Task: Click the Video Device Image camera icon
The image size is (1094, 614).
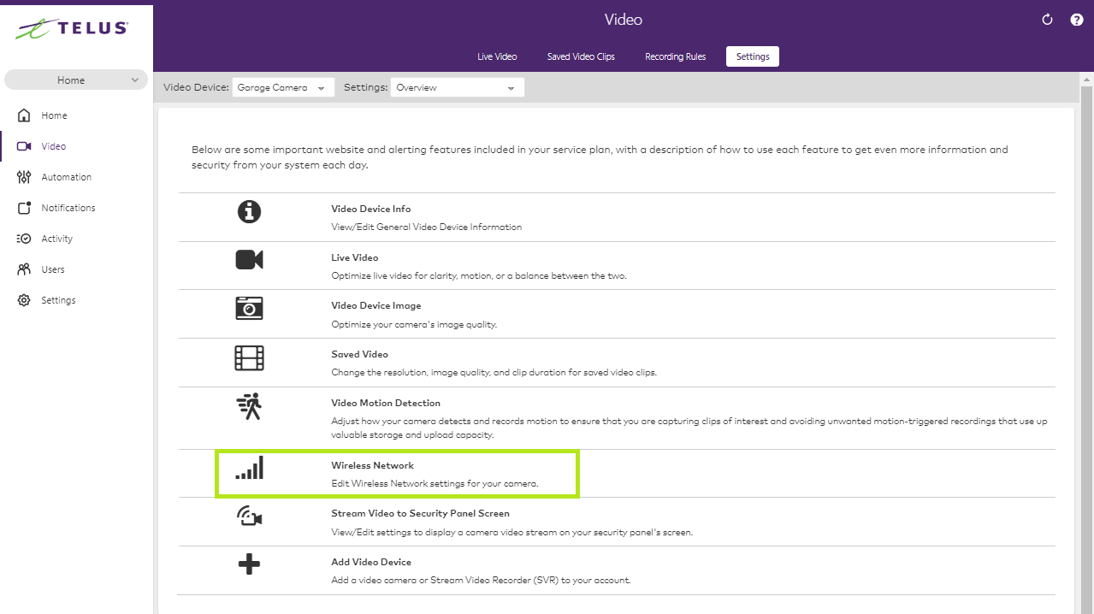Action: [249, 308]
